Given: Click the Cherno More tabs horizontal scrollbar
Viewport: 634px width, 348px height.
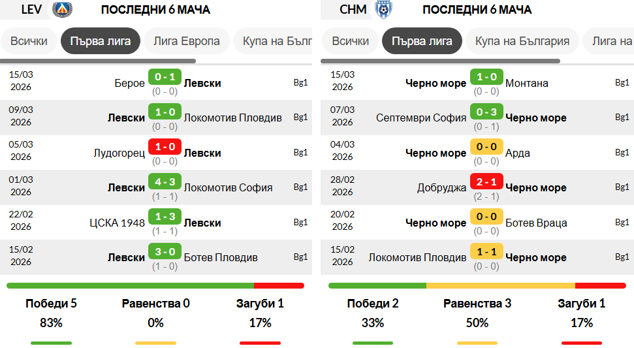Looking at the screenshot, I should 441,61.
